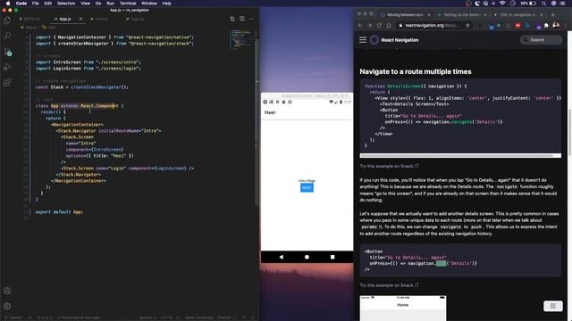Open the Terminal menu
Viewport: 572px width, 321px height.
[128, 4]
